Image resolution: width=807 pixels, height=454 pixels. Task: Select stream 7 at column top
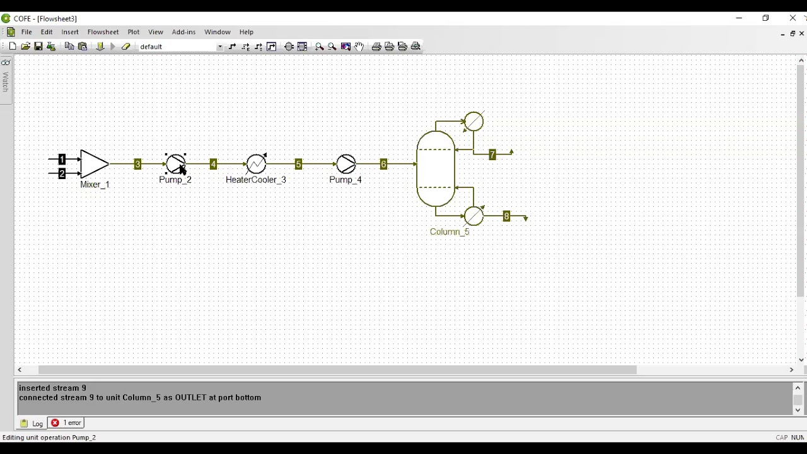(x=492, y=154)
